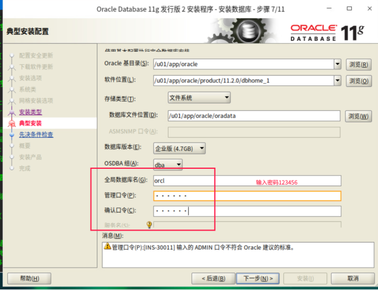Click the 全局数据库名 orcl field

coord(247,181)
